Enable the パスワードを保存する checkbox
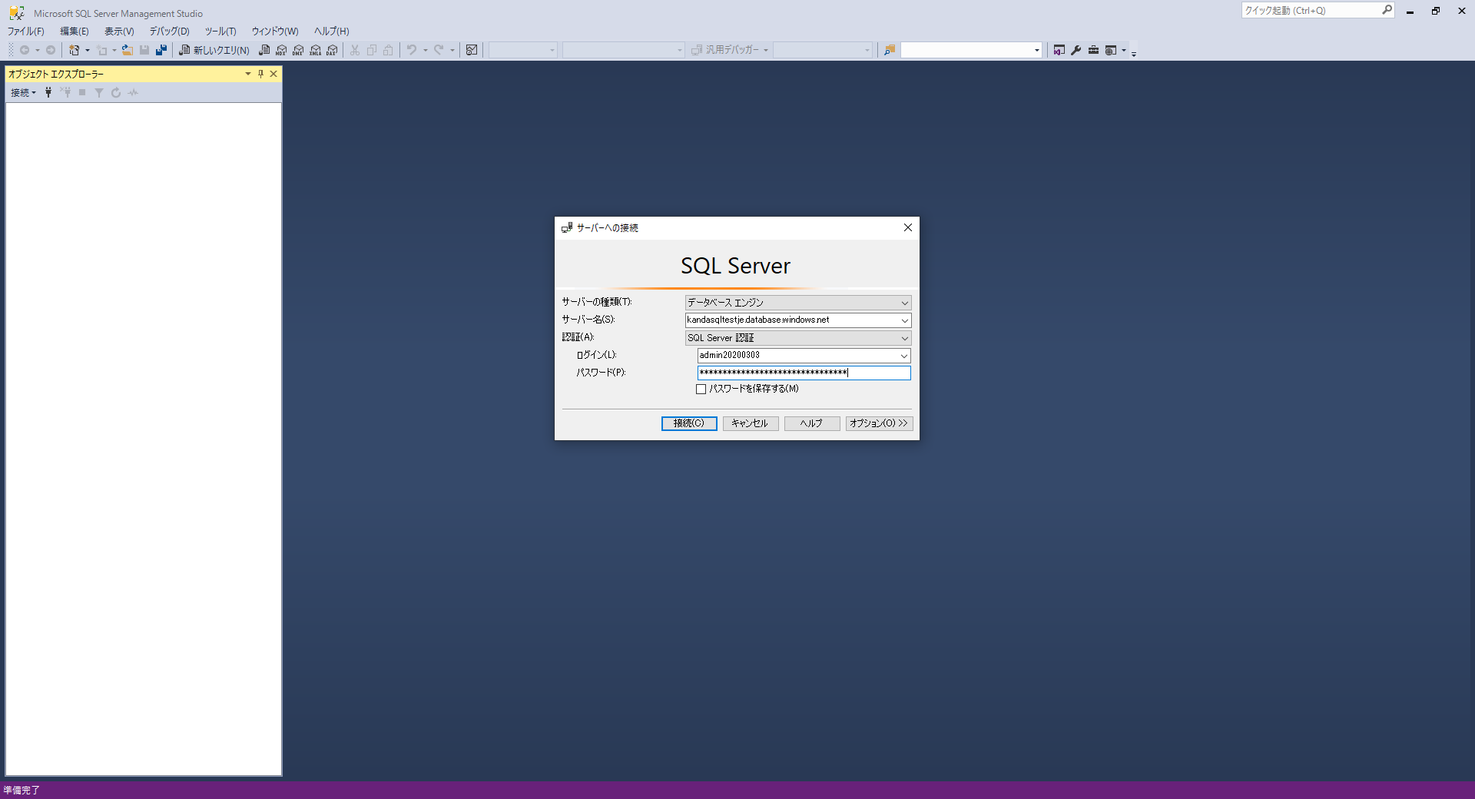The image size is (1475, 799). click(701, 390)
